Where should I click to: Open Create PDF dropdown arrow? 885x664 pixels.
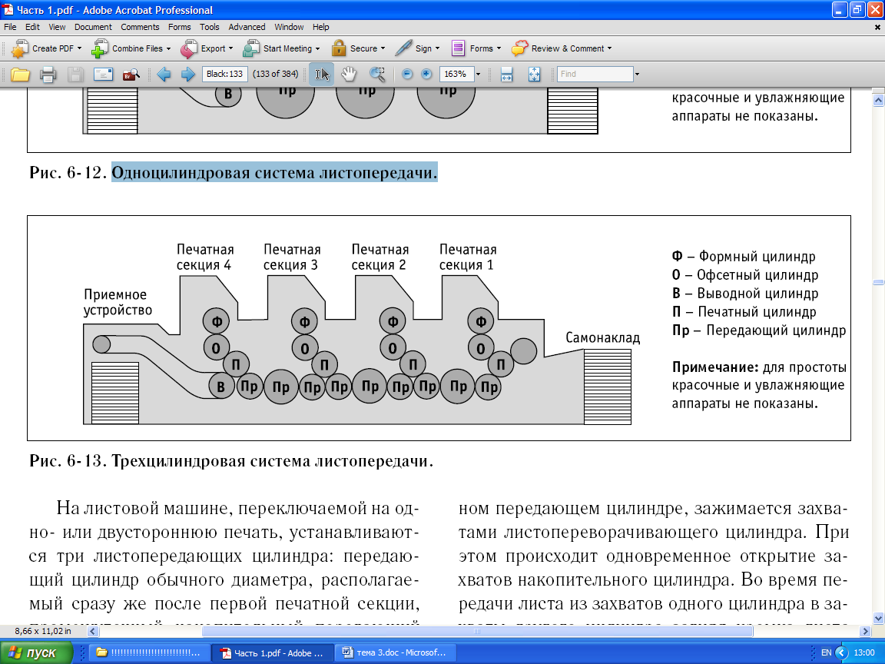pyautogui.click(x=79, y=48)
